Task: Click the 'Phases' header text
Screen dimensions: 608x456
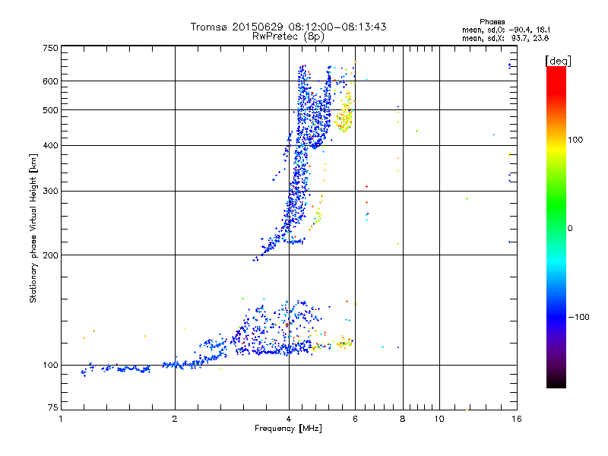Action: coord(492,22)
